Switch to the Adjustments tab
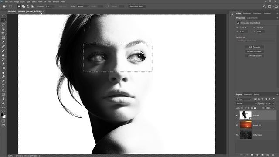This screenshot has height=157, width=279. [x=252, y=18]
